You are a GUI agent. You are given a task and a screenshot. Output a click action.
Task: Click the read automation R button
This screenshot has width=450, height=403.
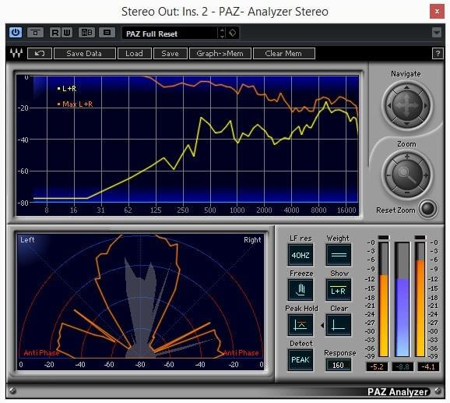(54, 33)
